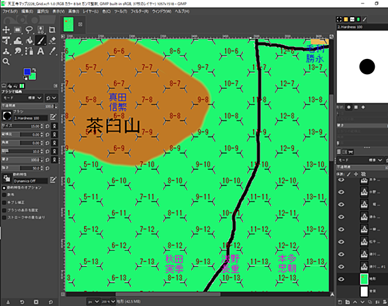Select the Paintbrush tool

click(x=40, y=40)
